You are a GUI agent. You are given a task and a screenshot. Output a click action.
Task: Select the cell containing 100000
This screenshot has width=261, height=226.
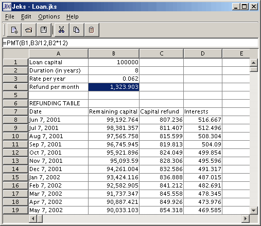click(x=114, y=62)
